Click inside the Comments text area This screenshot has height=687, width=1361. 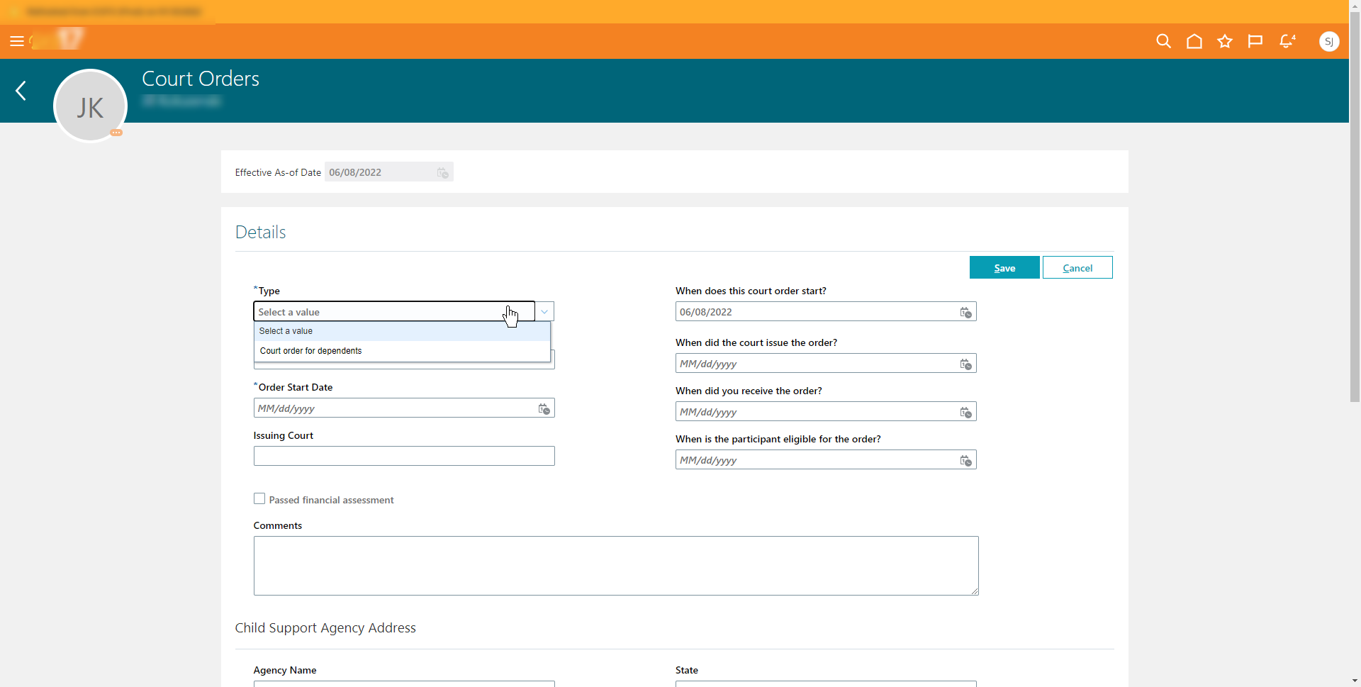(615, 565)
